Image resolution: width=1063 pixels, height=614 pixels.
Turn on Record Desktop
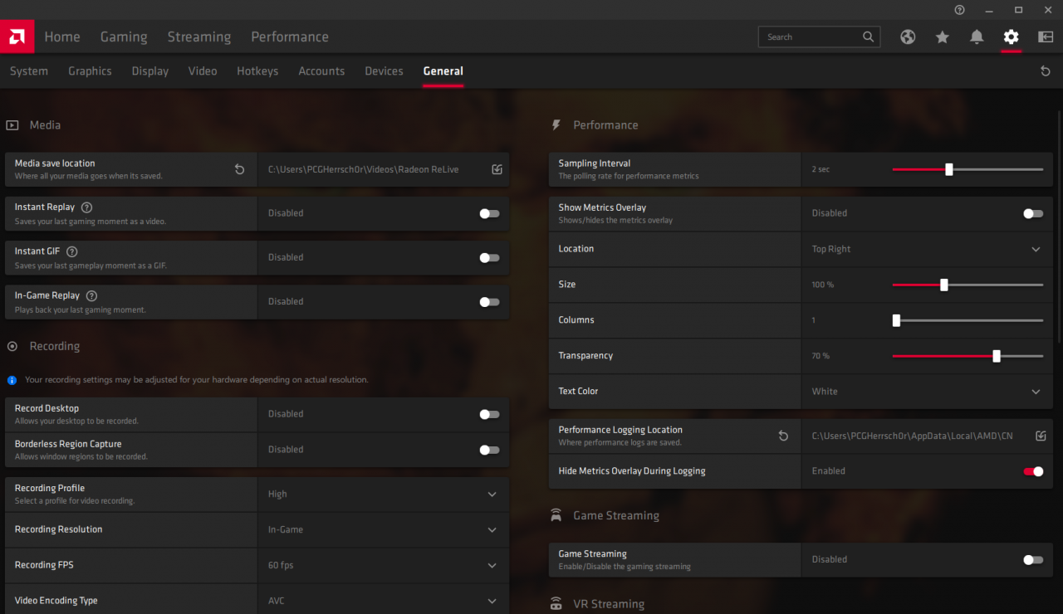click(490, 414)
